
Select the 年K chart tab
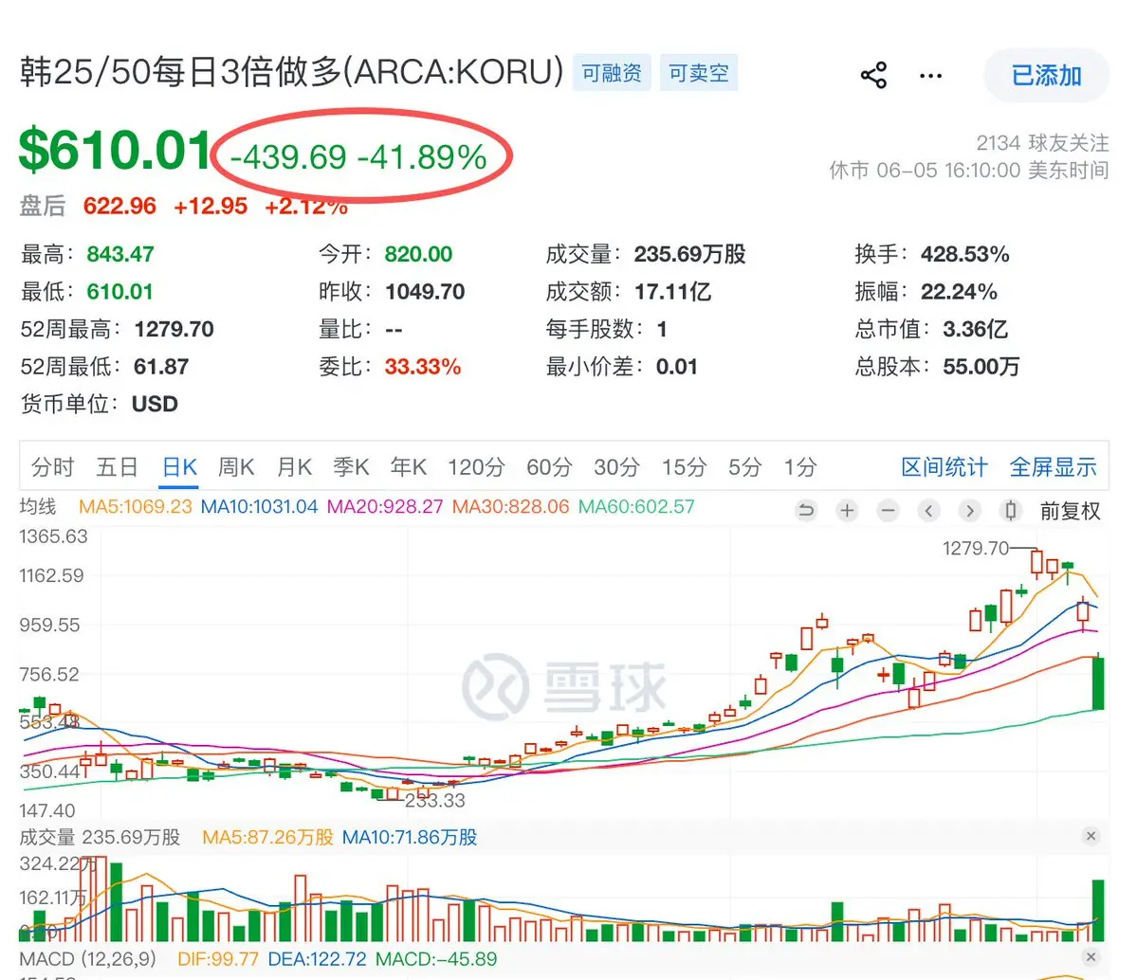pos(409,467)
